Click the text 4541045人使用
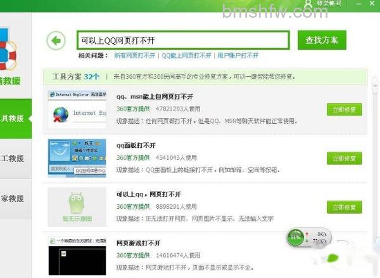 coord(176,157)
